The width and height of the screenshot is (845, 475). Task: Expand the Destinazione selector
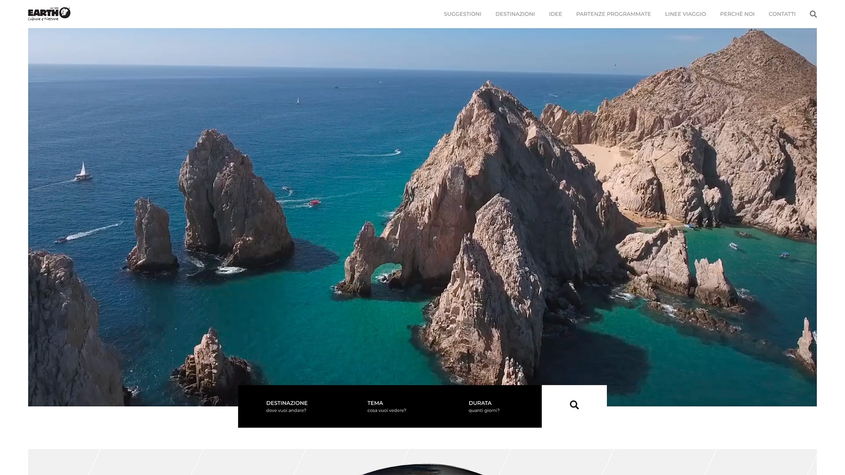click(x=287, y=403)
